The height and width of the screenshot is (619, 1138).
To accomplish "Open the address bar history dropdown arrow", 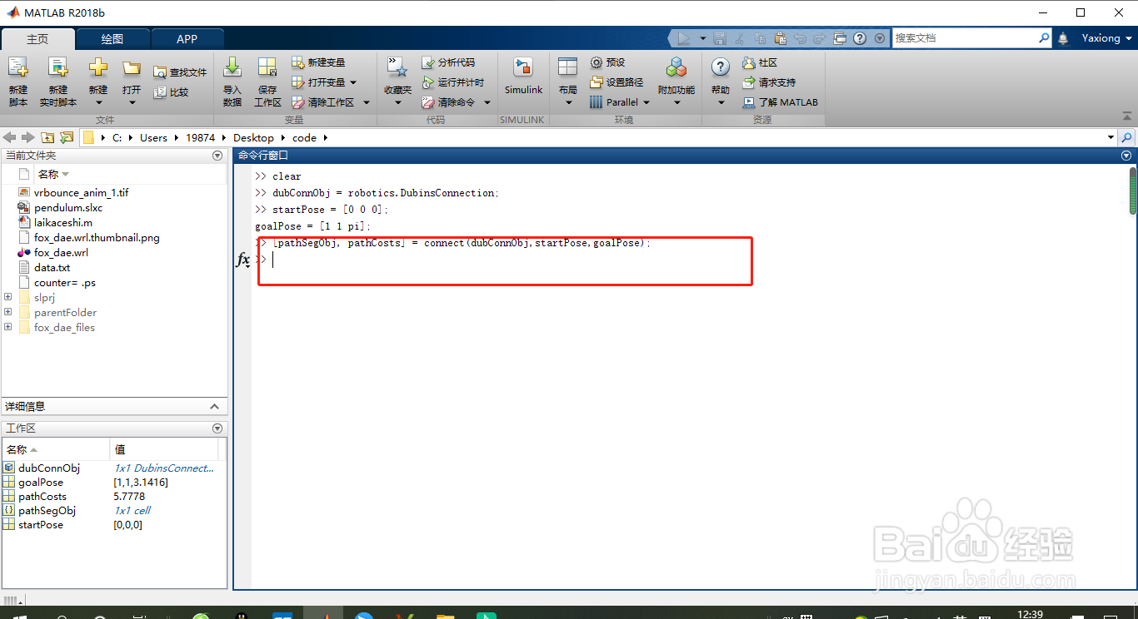I will pyautogui.click(x=1111, y=137).
